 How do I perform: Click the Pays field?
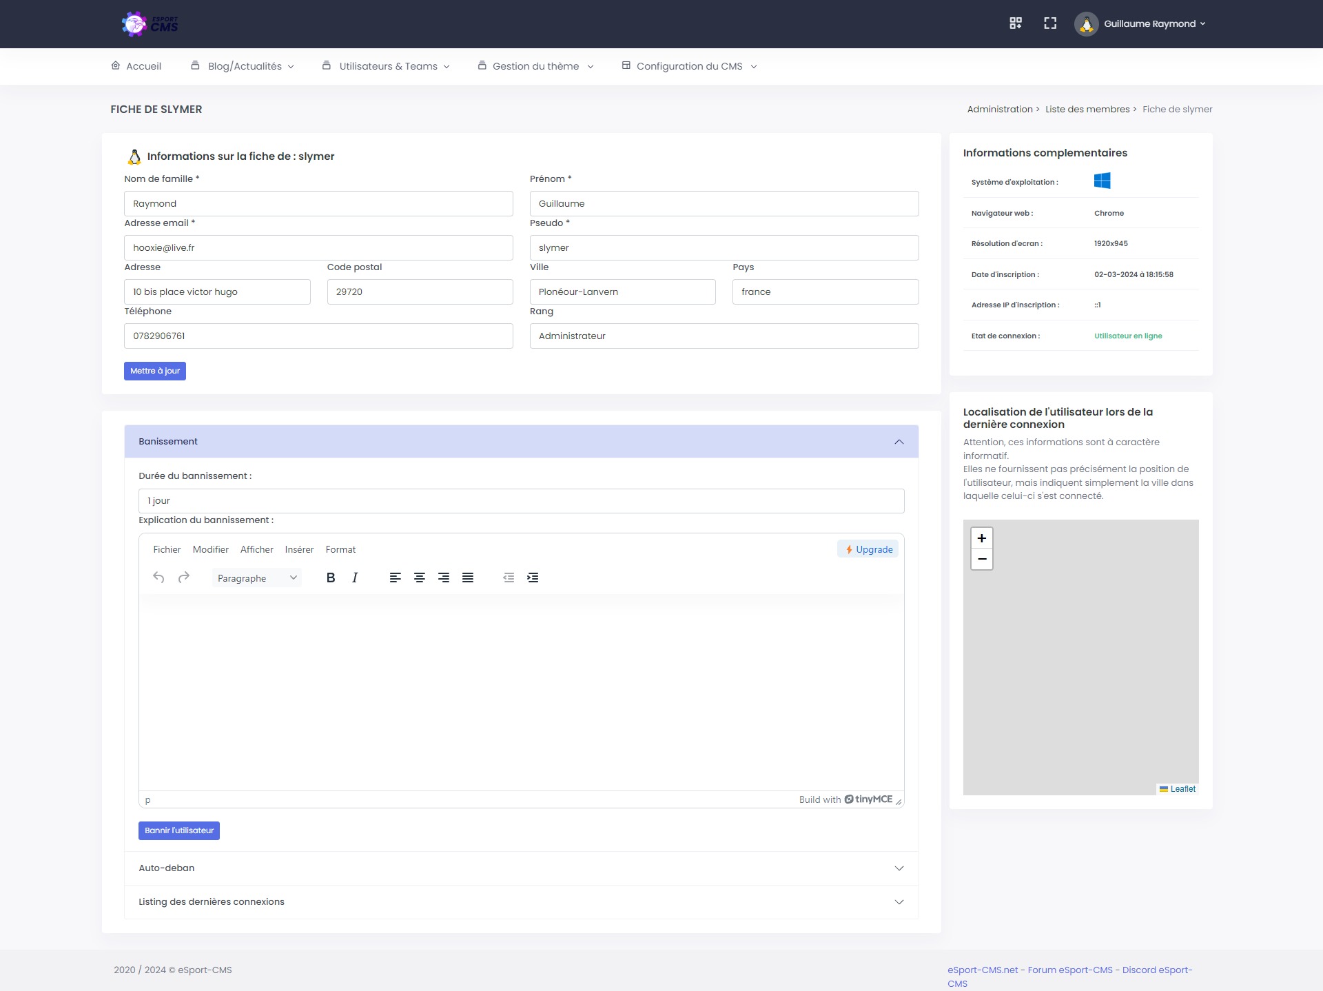[x=825, y=292]
